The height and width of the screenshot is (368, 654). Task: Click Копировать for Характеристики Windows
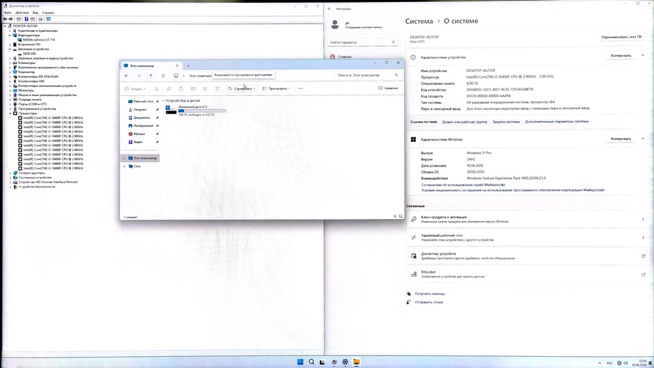[621, 139]
